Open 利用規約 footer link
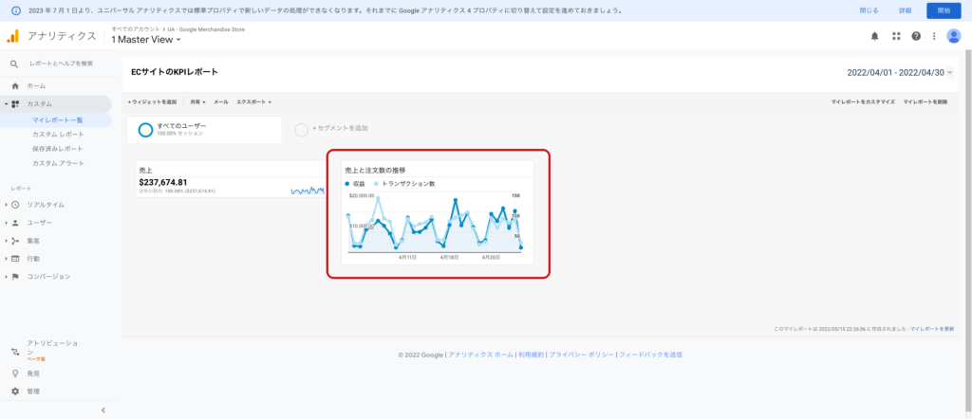This screenshot has height=419, width=972. click(x=532, y=355)
